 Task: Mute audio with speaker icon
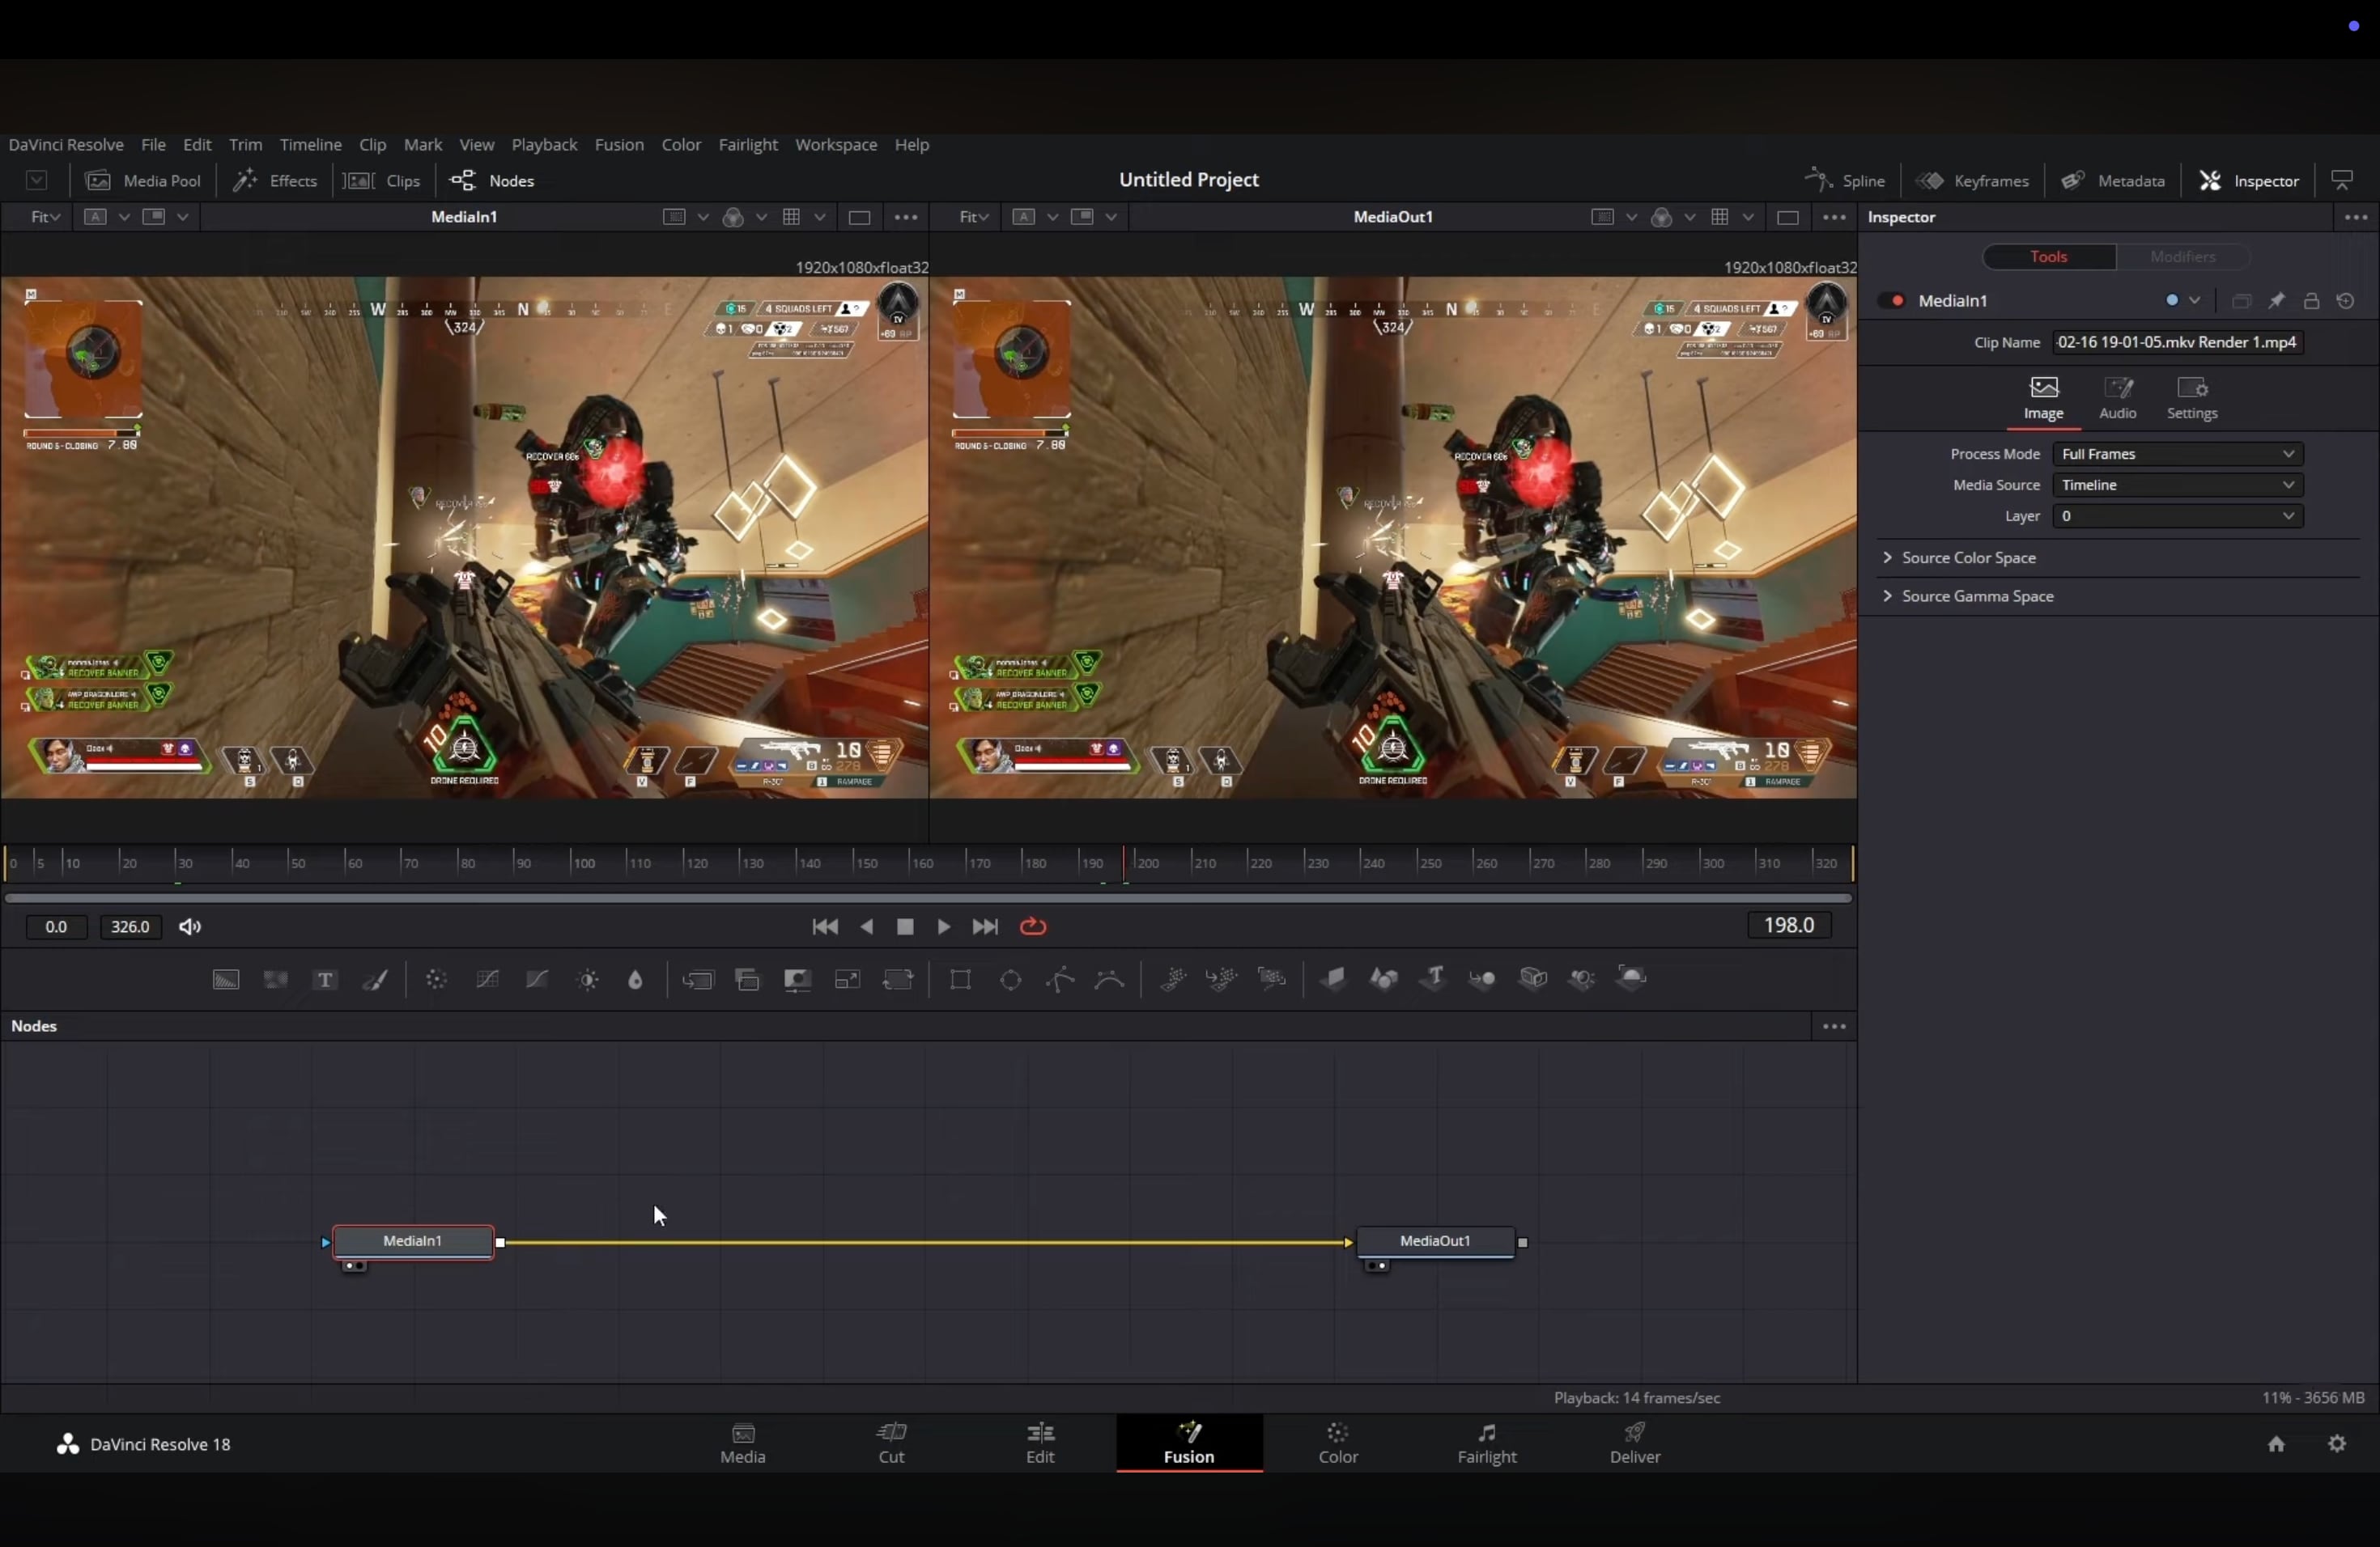pyautogui.click(x=190, y=927)
